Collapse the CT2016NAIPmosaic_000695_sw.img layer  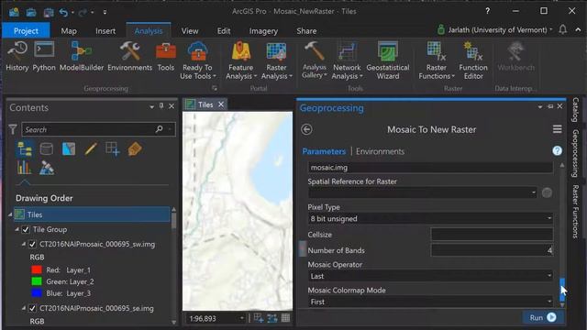pos(24,245)
